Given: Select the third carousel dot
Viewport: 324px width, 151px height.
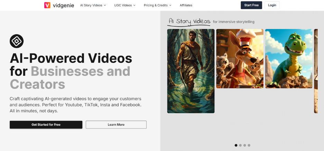Looking at the screenshot, I should point(245,145).
